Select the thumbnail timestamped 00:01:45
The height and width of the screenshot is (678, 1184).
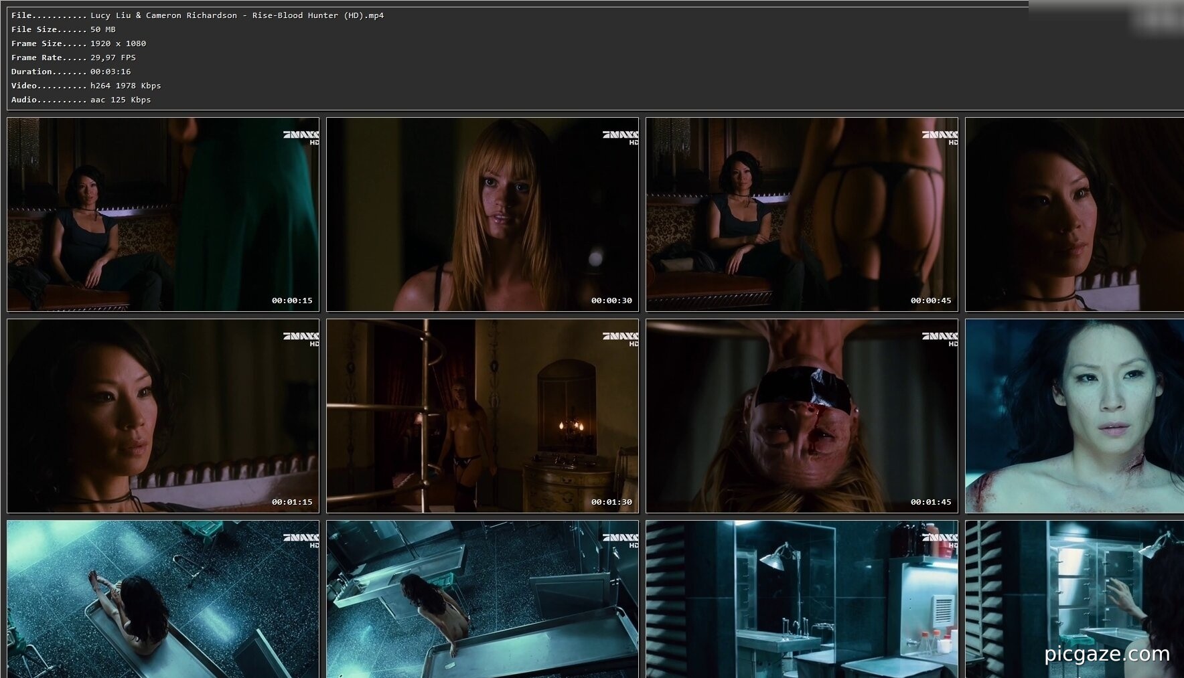802,416
